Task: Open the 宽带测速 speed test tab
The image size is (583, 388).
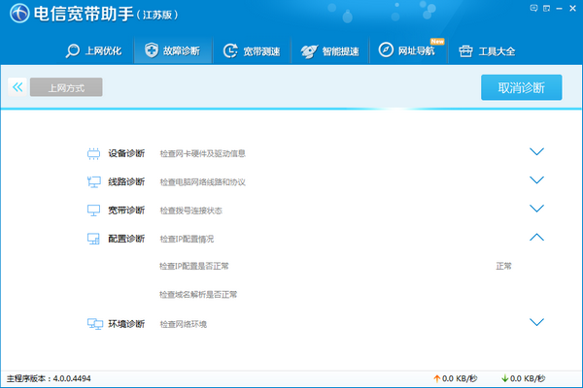Action: pyautogui.click(x=252, y=50)
